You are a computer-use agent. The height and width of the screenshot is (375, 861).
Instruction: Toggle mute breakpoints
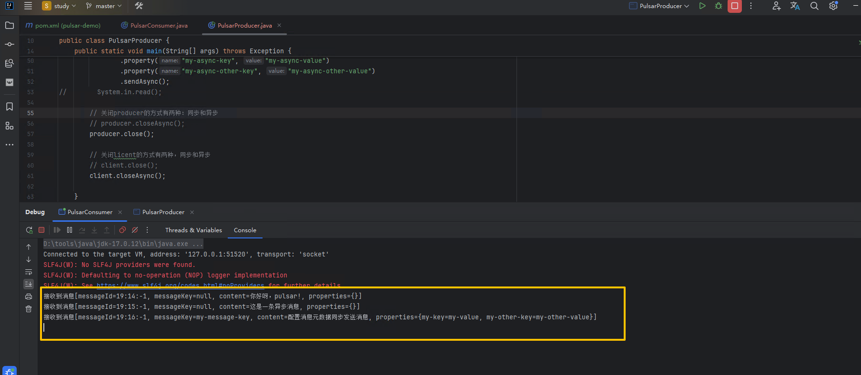pyautogui.click(x=135, y=230)
